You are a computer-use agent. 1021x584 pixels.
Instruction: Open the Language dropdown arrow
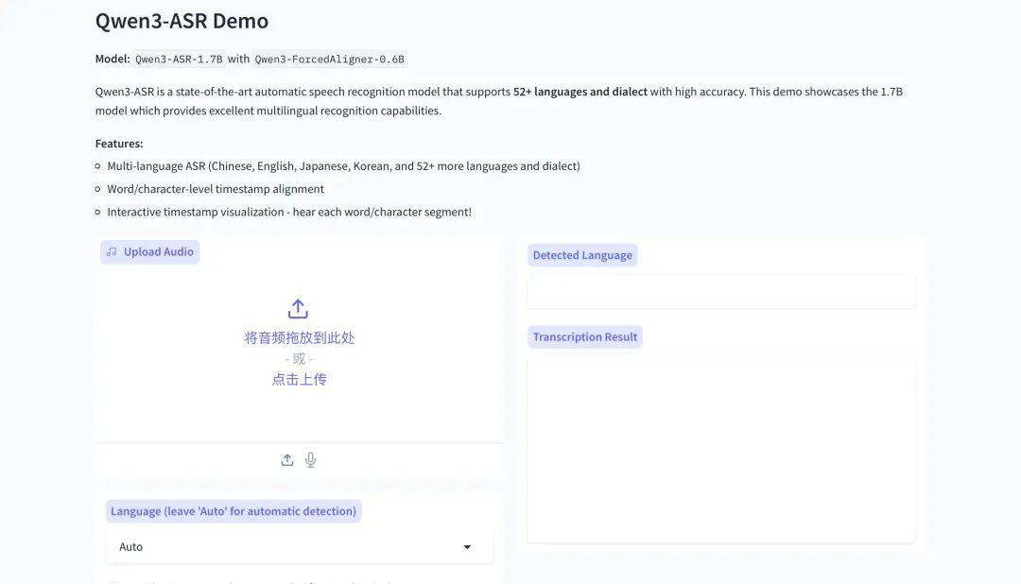click(x=467, y=547)
